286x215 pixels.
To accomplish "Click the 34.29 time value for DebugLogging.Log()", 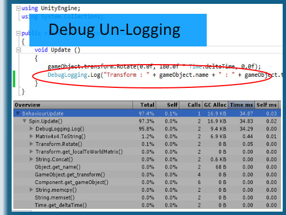I will (246, 129).
